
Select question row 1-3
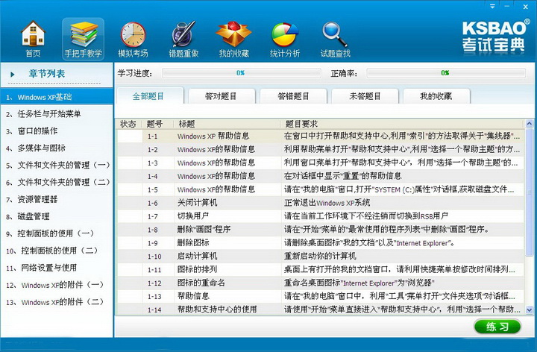320,163
